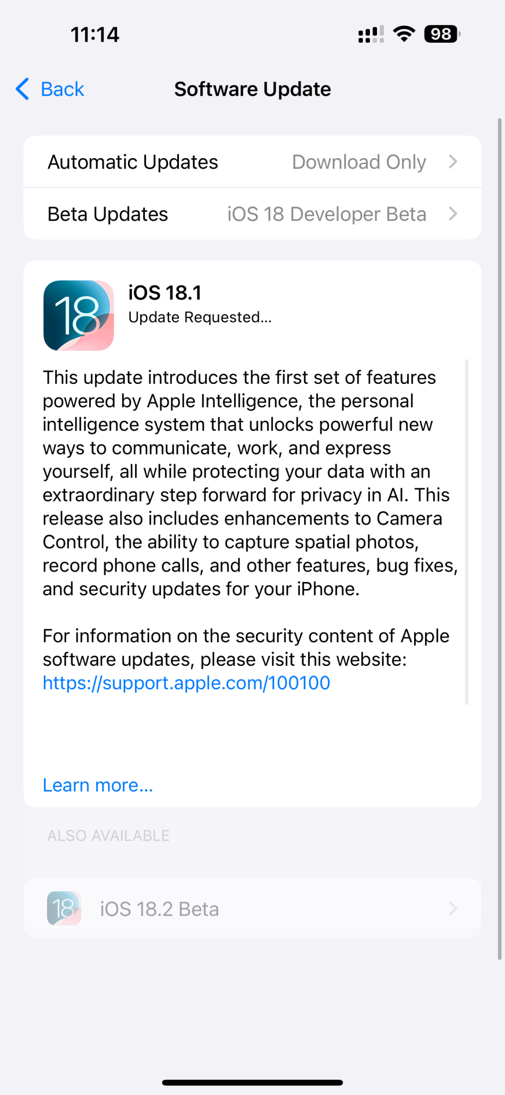This screenshot has height=1095, width=505.
Task: Open the Automatic Updates chevron
Action: (x=453, y=162)
